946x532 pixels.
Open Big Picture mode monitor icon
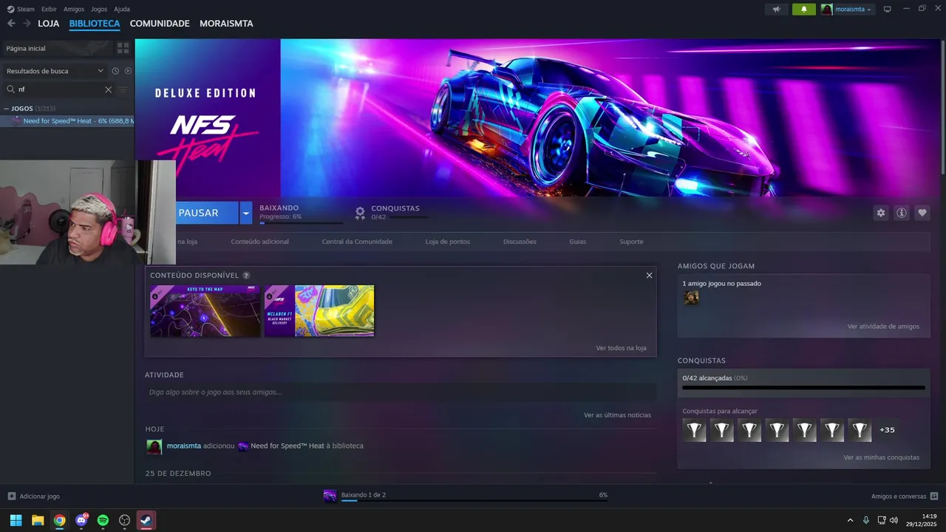tap(888, 9)
